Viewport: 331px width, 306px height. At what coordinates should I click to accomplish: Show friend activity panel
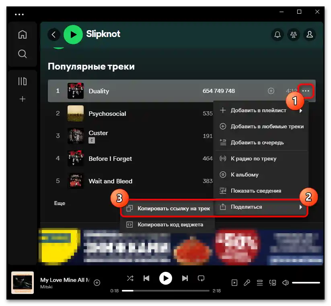(x=293, y=35)
